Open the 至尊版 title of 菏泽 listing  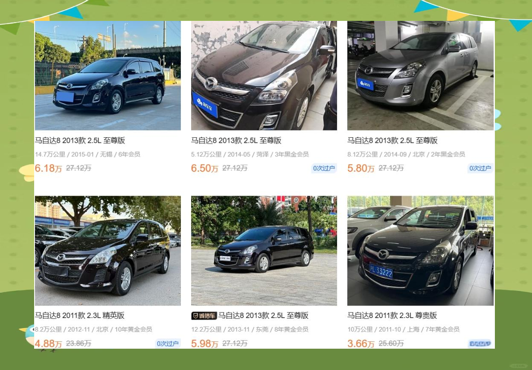pos(236,141)
